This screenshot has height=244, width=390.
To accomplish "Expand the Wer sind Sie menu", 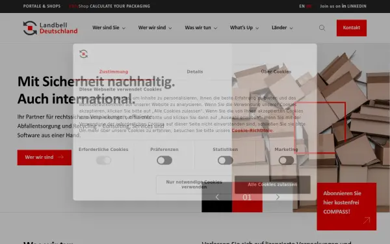I will [109, 27].
